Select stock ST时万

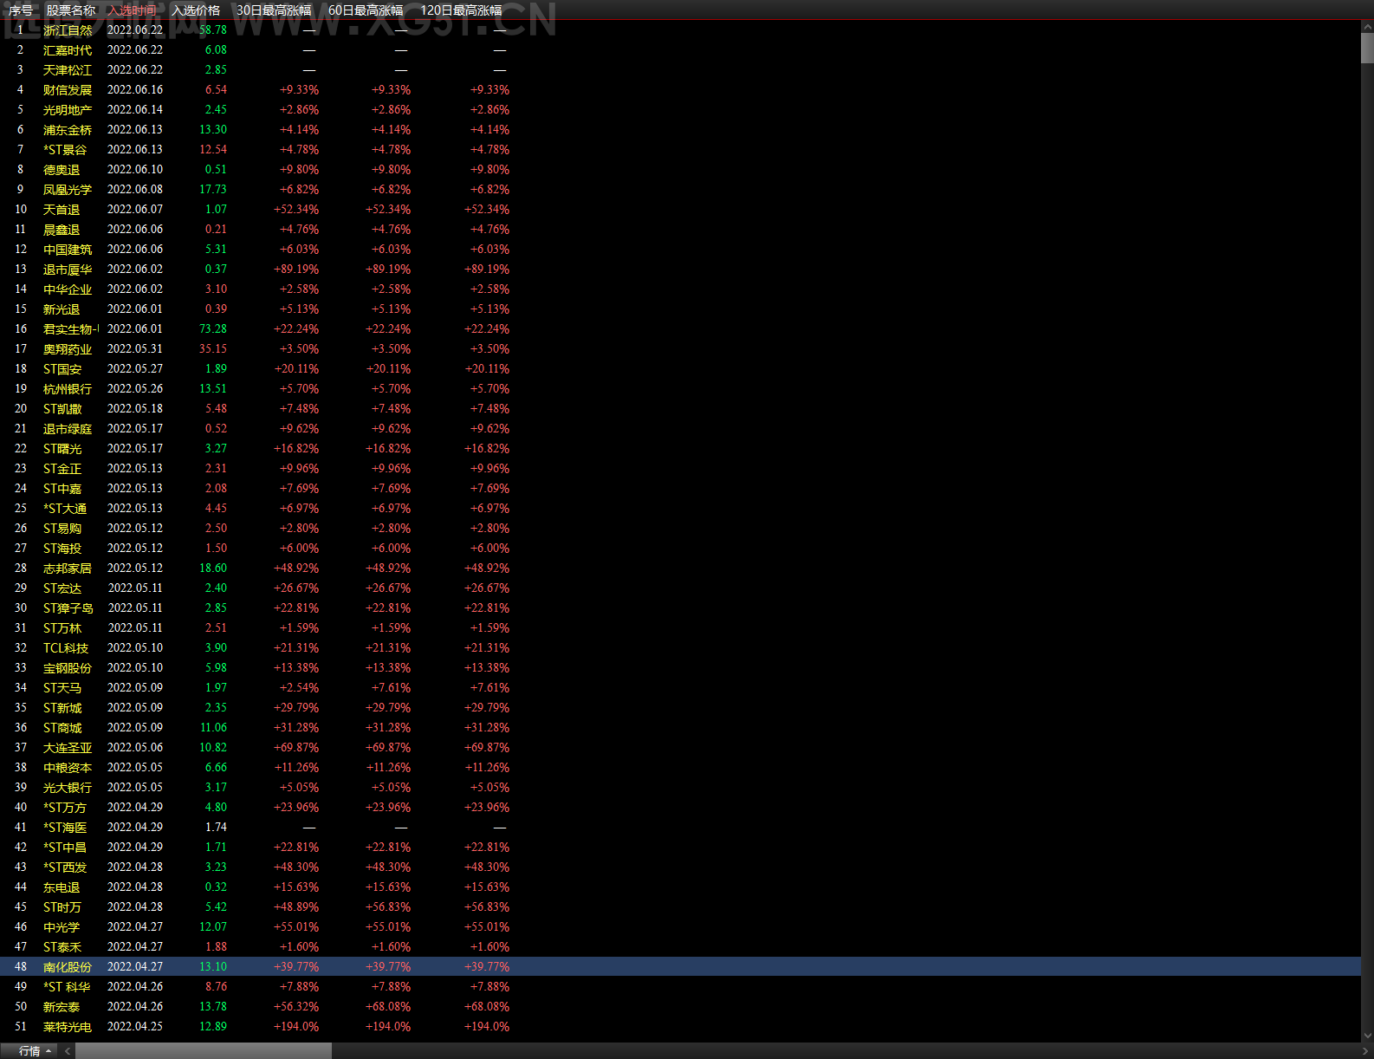(62, 907)
